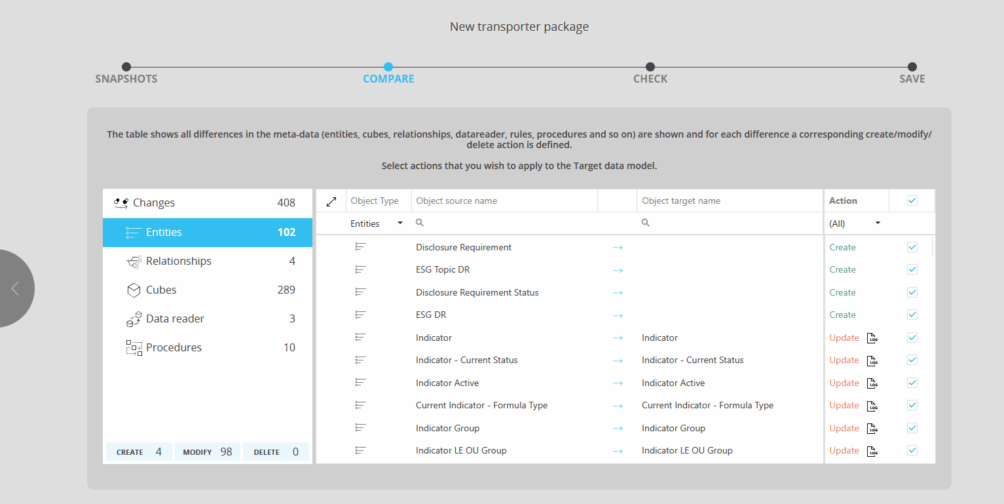Go to the SNAPSHOTS step

[x=126, y=79]
